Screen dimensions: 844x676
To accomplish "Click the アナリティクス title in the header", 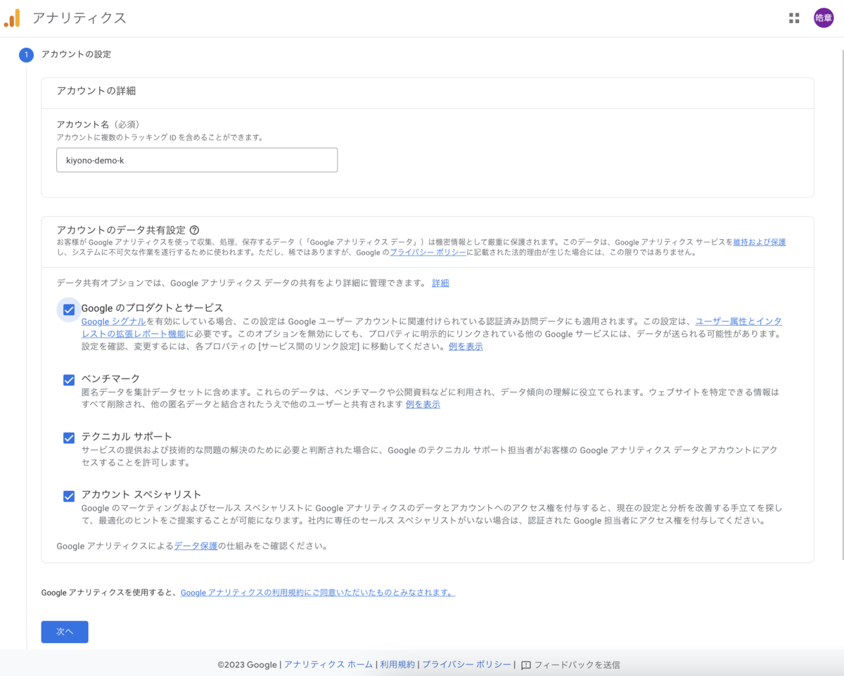I will coord(79,18).
